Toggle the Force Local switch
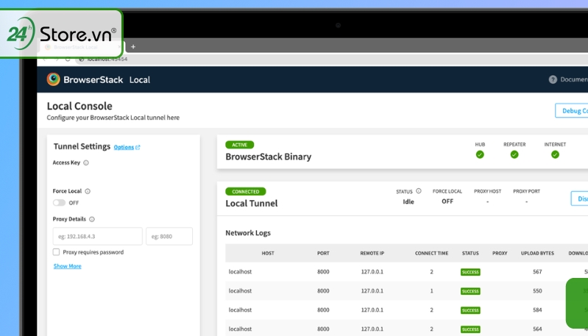This screenshot has width=588, height=336. point(59,203)
